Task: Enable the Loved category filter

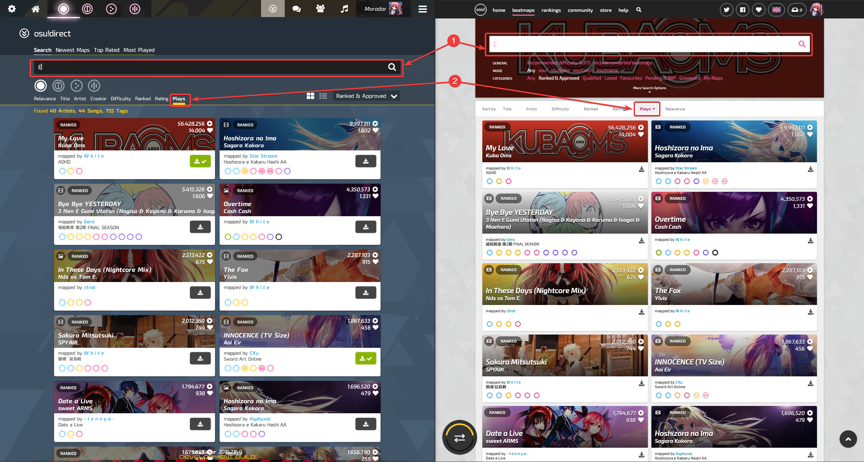Action: click(611, 78)
